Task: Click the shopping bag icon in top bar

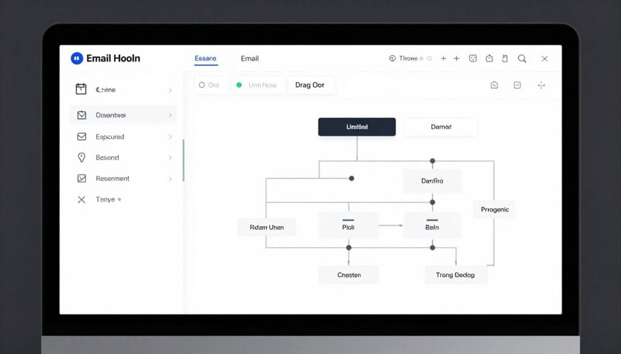Action: coord(489,59)
